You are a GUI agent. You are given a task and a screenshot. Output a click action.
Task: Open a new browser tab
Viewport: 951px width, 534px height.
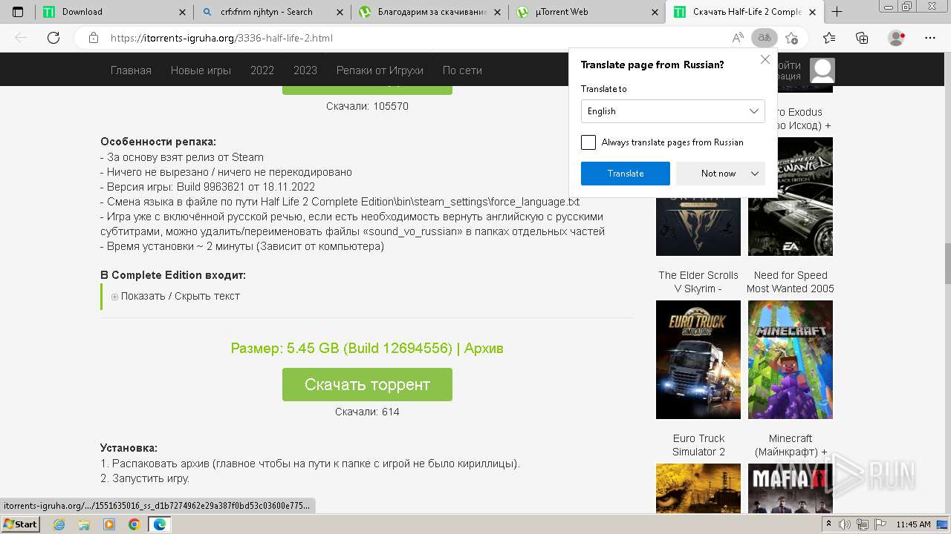pyautogui.click(x=837, y=12)
